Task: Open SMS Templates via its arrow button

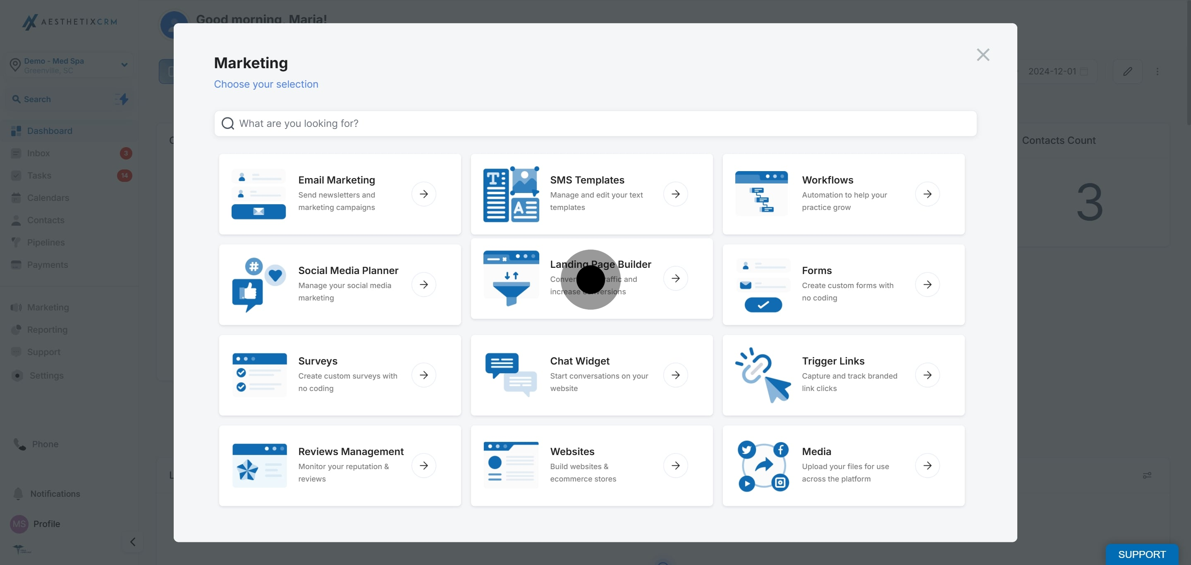Action: coord(675,194)
